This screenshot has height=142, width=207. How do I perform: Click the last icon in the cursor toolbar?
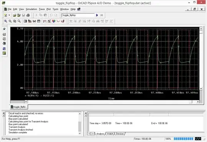click(111, 21)
